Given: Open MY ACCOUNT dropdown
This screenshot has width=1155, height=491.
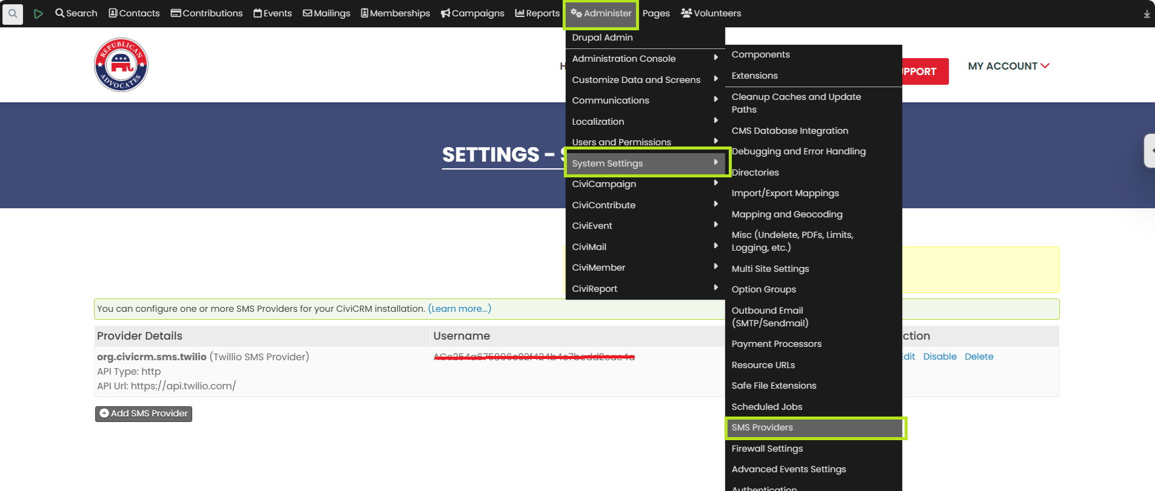Looking at the screenshot, I should tap(1009, 66).
